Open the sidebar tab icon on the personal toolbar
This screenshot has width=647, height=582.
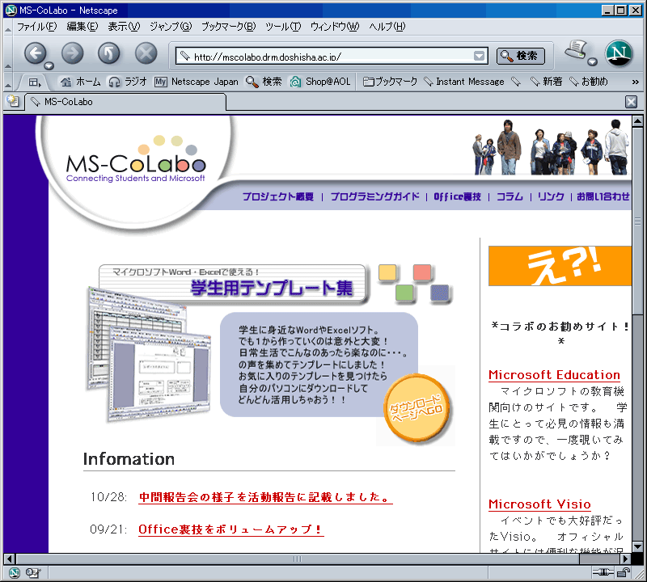(34, 82)
